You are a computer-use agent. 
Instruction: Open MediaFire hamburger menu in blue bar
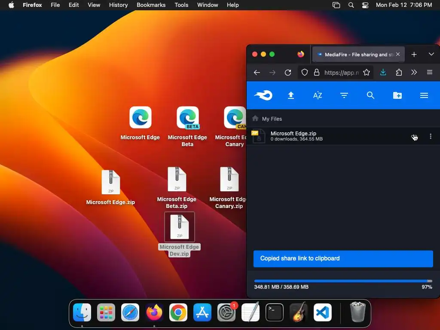(424, 95)
